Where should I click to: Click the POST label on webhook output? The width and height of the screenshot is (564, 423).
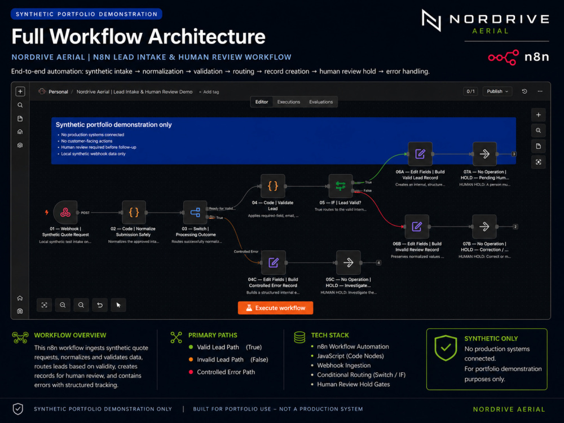point(85,213)
